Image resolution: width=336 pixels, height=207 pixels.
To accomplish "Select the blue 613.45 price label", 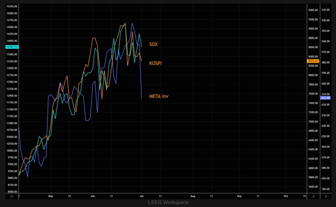I will [325, 98].
